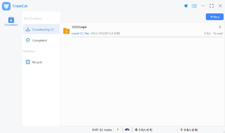Viewport: 225px width, 133px height.
Task: Click the 10020.mp4 progress bar
Action: pyautogui.click(x=147, y=37)
